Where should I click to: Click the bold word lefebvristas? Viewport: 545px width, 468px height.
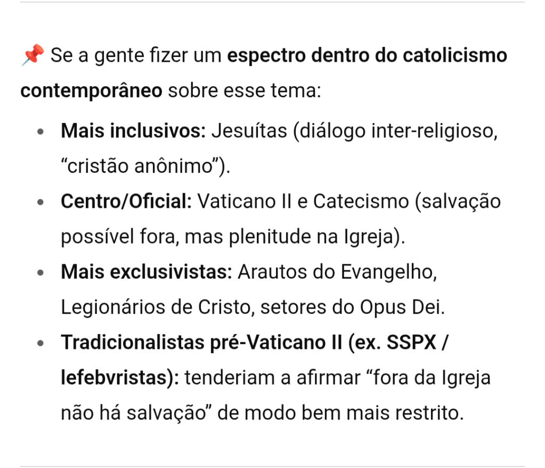119,378
